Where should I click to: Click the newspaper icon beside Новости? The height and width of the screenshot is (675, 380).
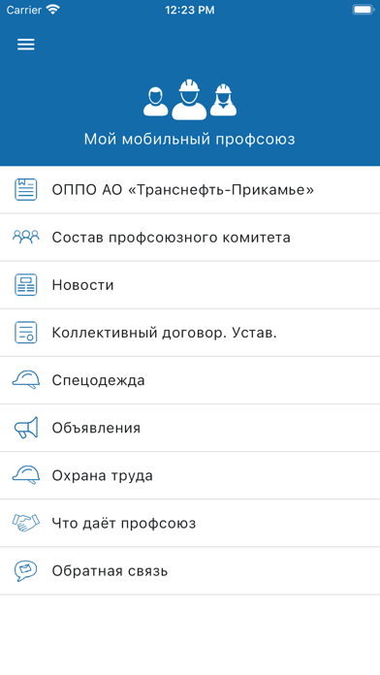(x=26, y=285)
